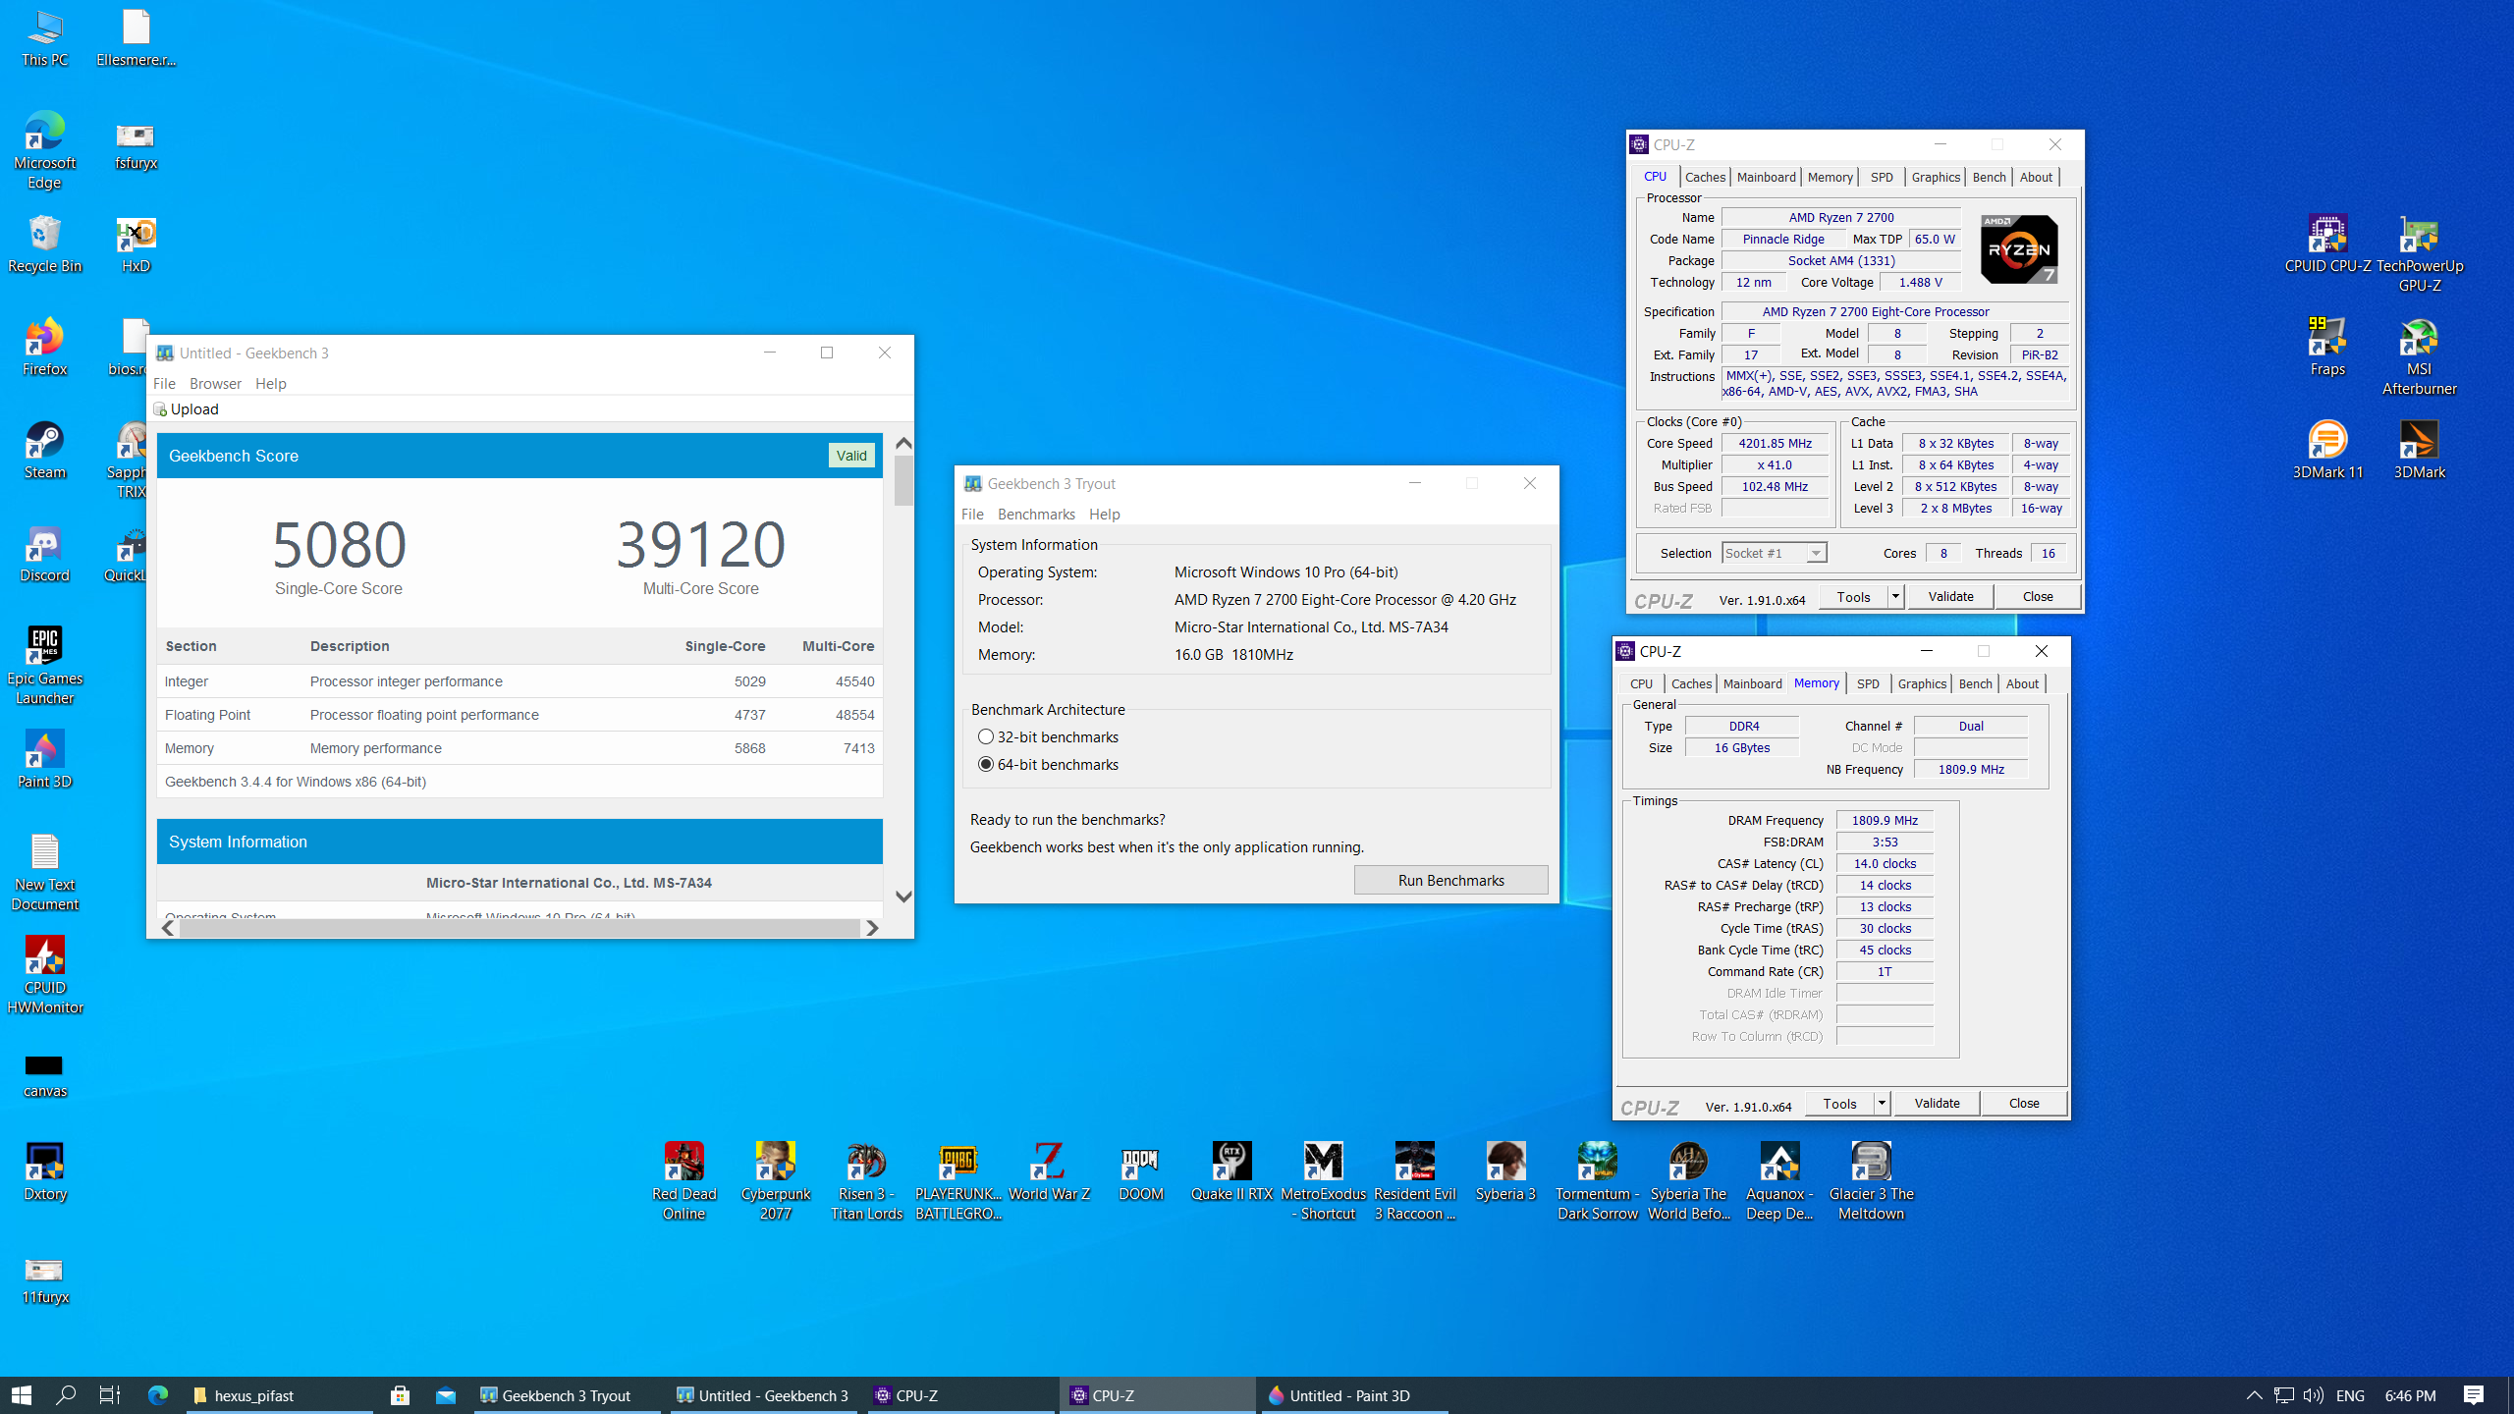Open Epic Games Launcher icon
2514x1414 pixels.
point(44,666)
